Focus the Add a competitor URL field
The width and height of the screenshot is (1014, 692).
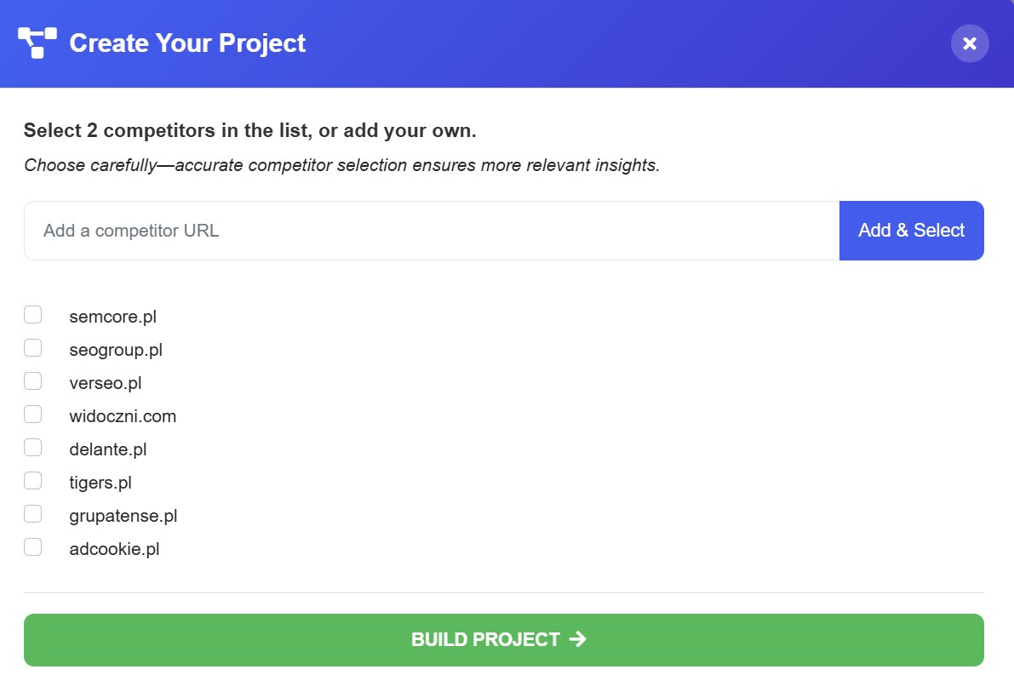pyautogui.click(x=432, y=231)
